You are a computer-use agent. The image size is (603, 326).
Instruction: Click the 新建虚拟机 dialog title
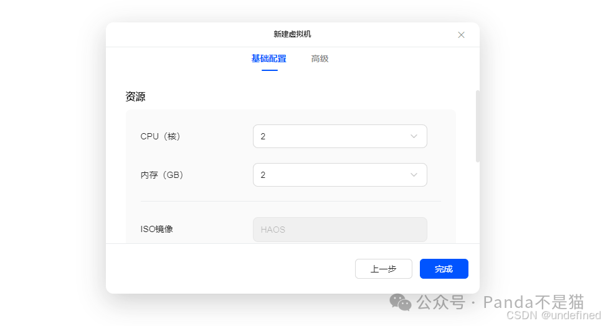pyautogui.click(x=292, y=34)
